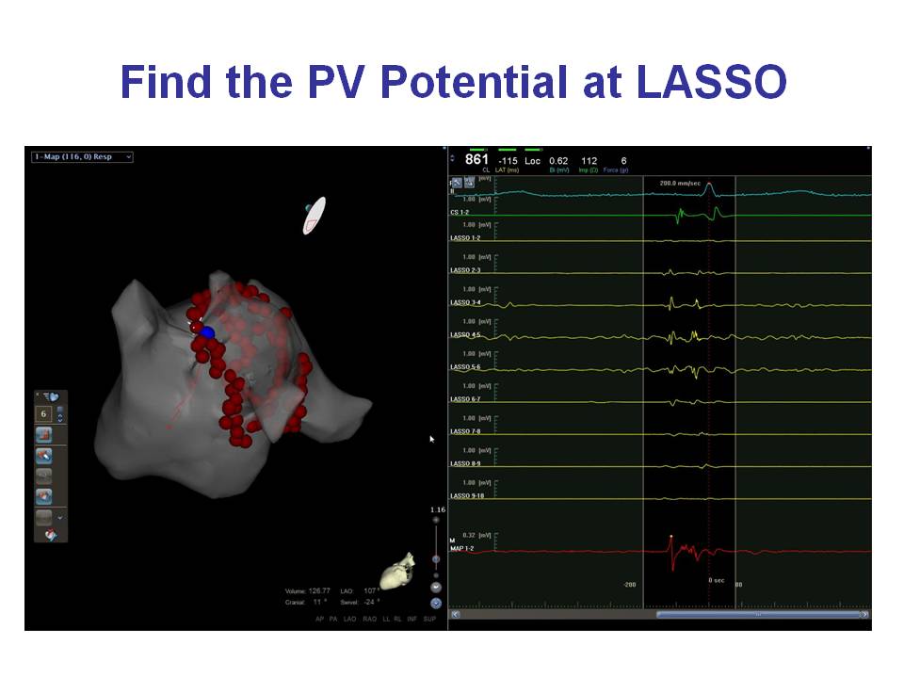Click the second blue tool icon in the left panel
The height and width of the screenshot is (678, 904).
coord(43,456)
